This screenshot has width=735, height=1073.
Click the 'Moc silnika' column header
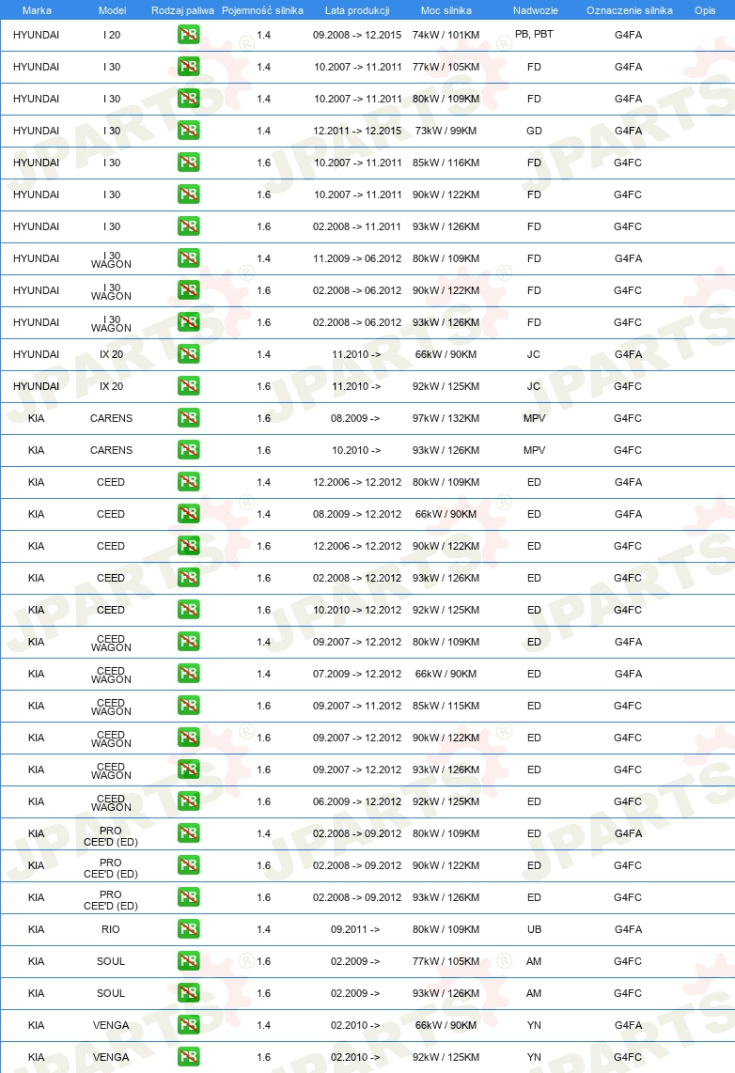point(446,10)
